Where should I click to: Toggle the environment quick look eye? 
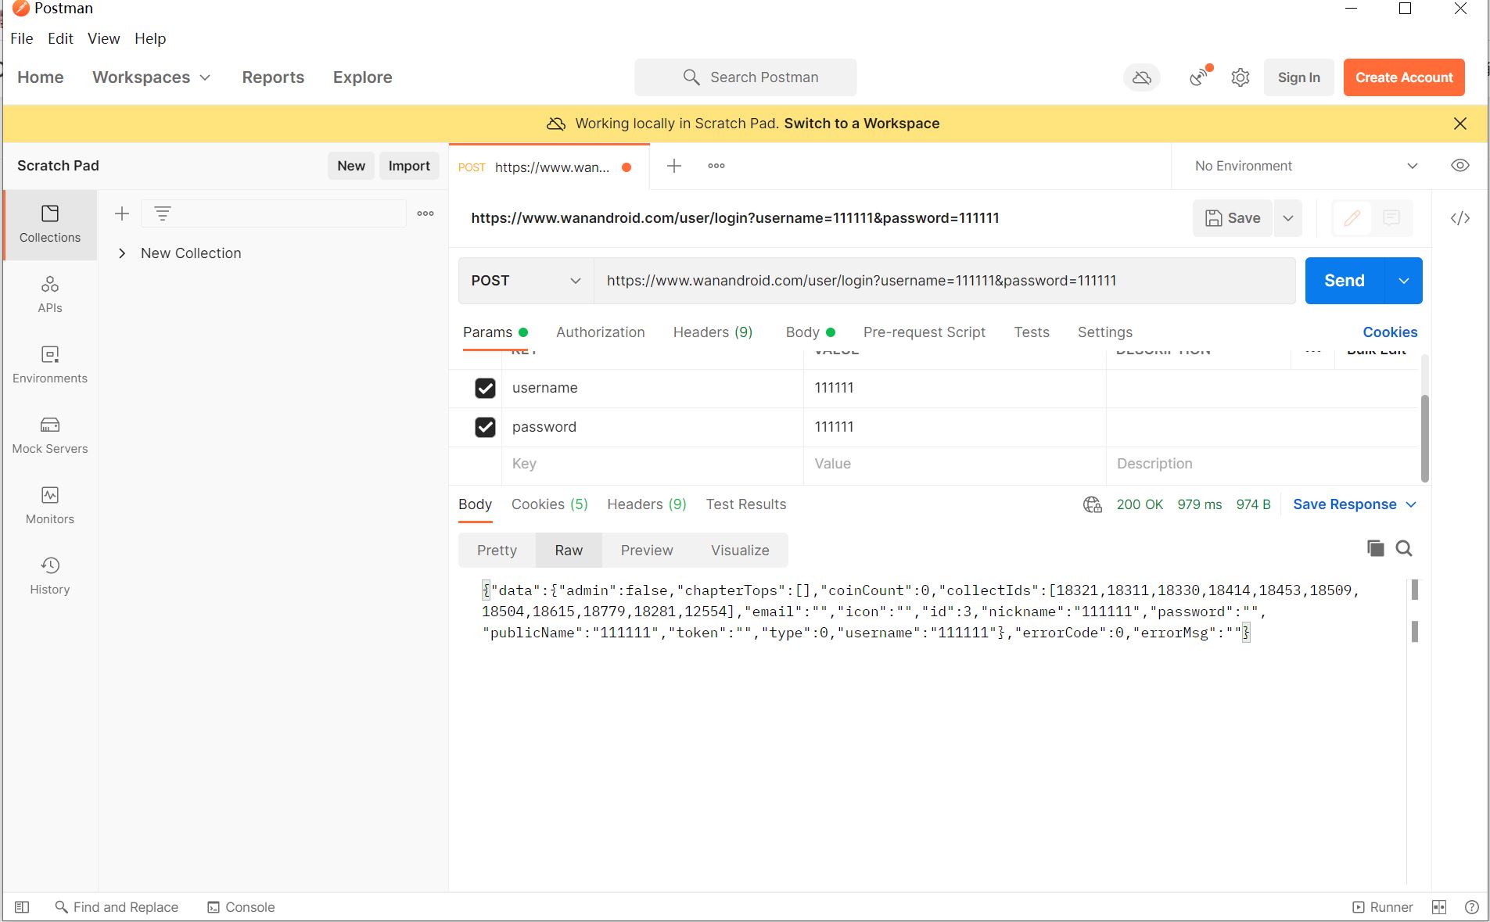tap(1461, 166)
